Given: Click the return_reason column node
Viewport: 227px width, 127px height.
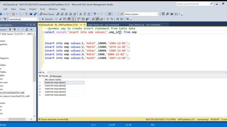Looking at the screenshot, I should point(15,96).
